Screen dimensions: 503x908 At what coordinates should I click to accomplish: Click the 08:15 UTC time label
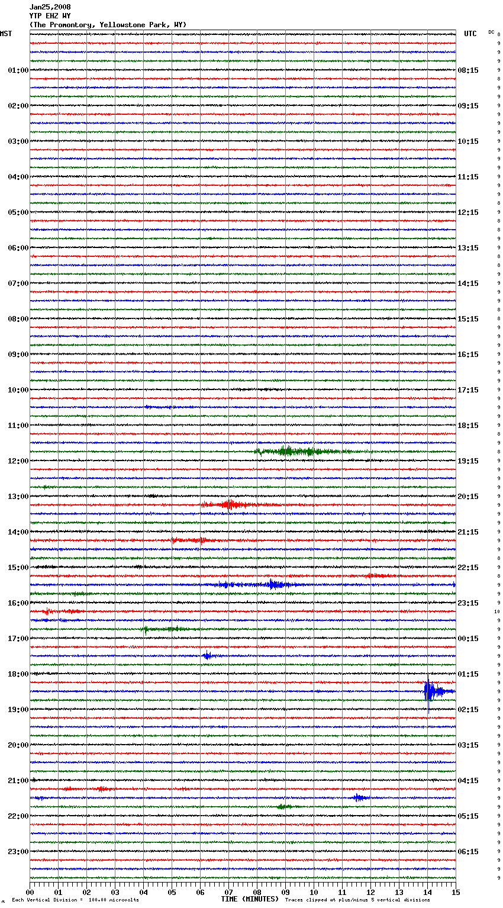(468, 70)
